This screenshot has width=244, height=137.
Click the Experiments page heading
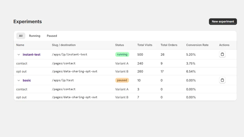pos(27,21)
